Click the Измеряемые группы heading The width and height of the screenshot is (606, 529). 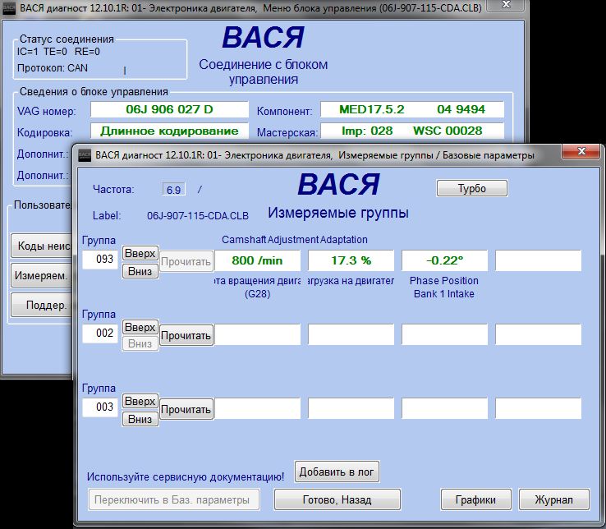[338, 213]
